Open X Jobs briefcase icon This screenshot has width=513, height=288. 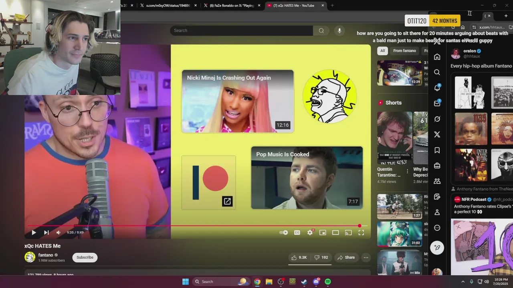(x=437, y=166)
